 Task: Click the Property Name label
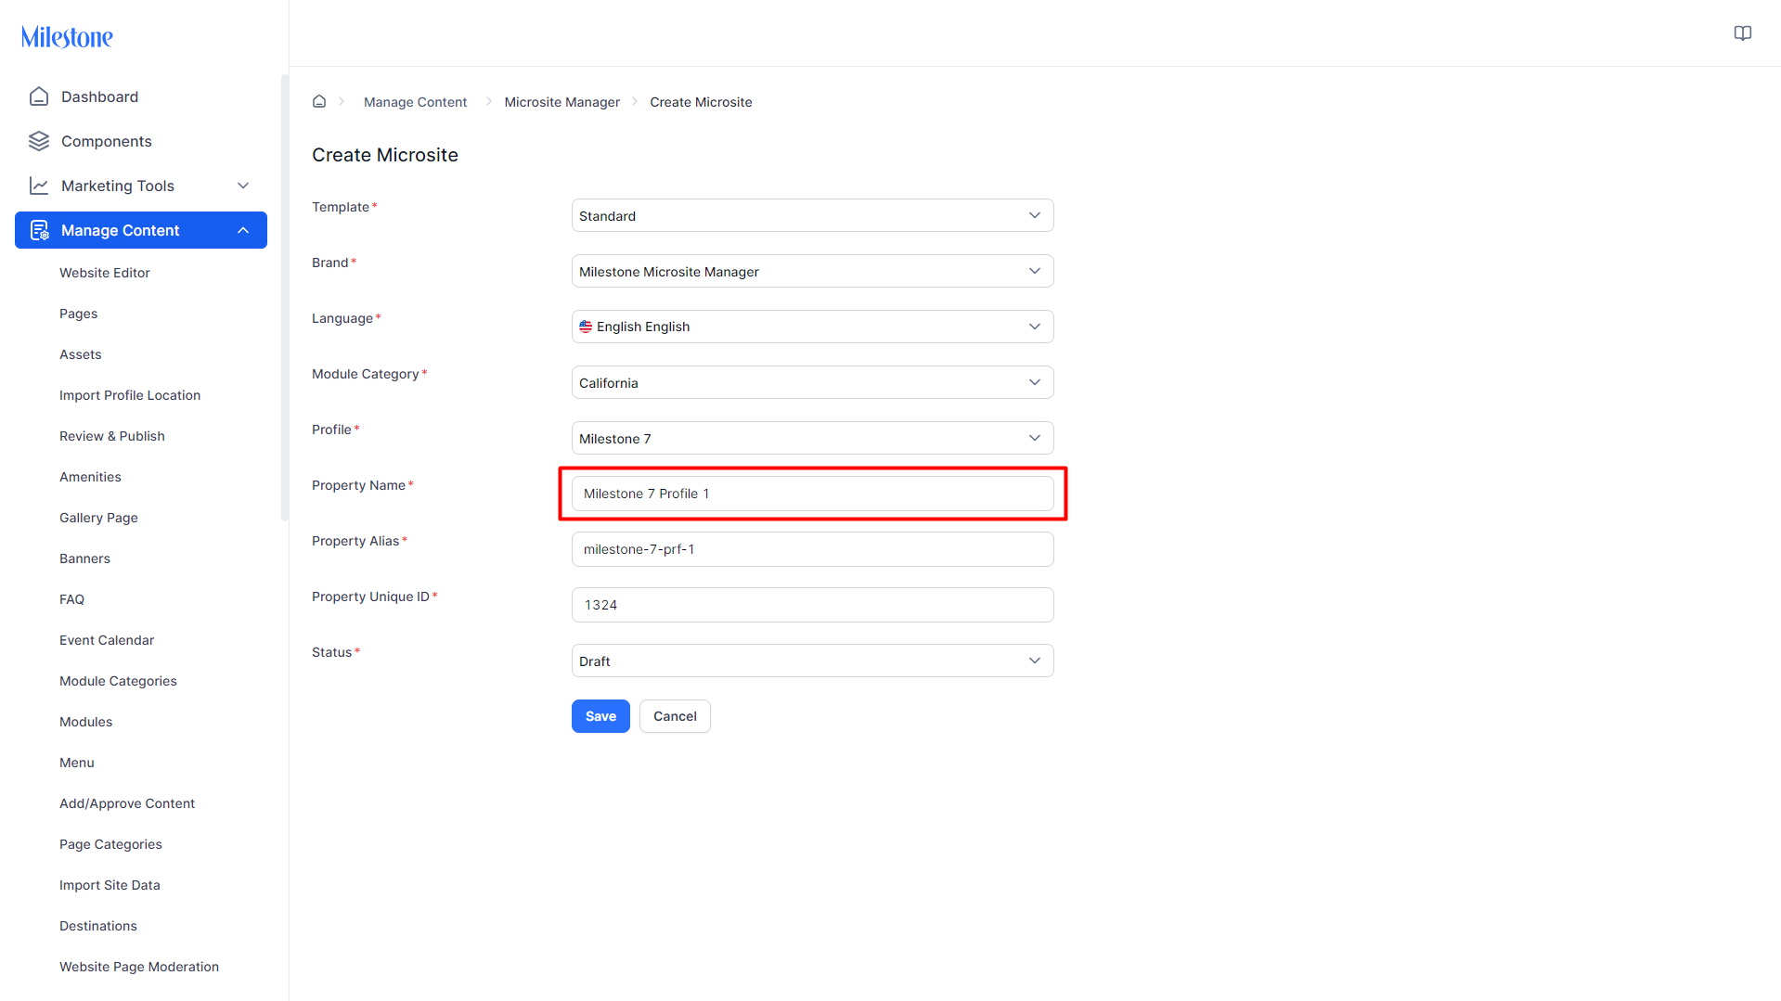[358, 485]
